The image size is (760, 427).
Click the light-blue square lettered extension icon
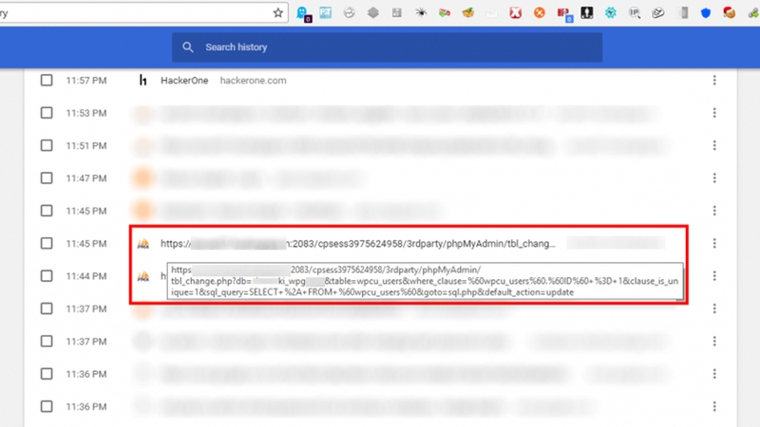[326, 12]
